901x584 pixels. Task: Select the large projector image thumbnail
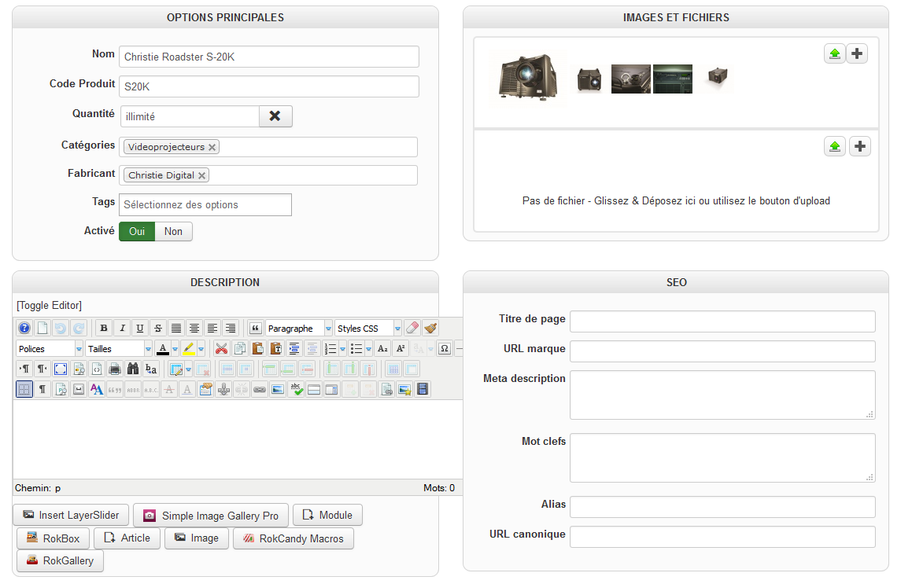(x=527, y=79)
